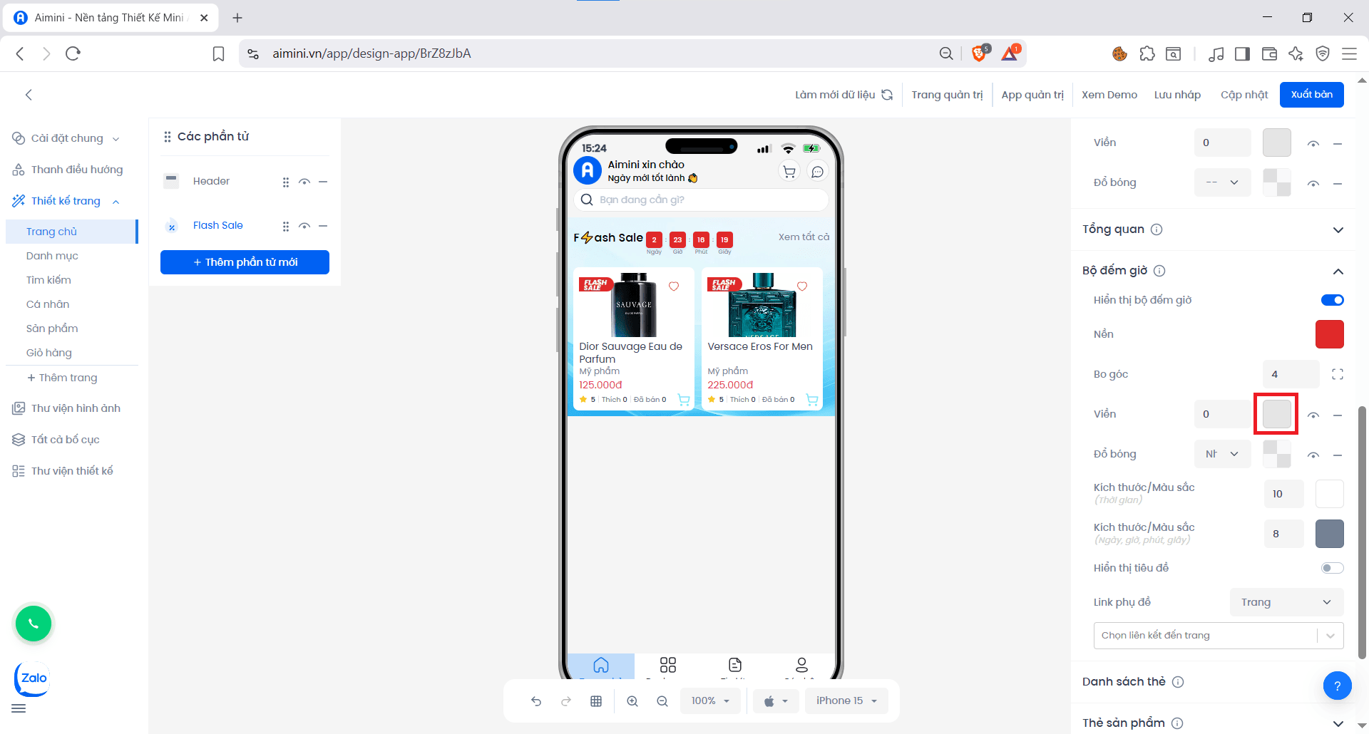Open Thư viện hình ảnh in sidebar
The width and height of the screenshot is (1369, 734).
tap(76, 408)
